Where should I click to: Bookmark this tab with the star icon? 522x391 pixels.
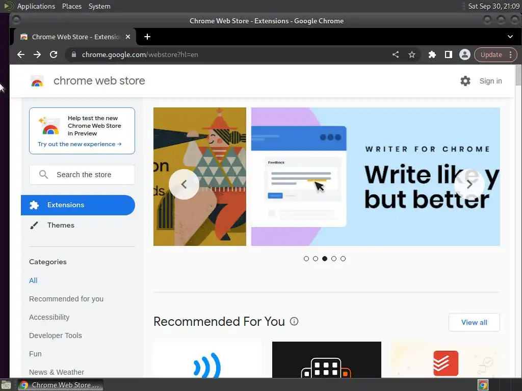click(x=412, y=54)
